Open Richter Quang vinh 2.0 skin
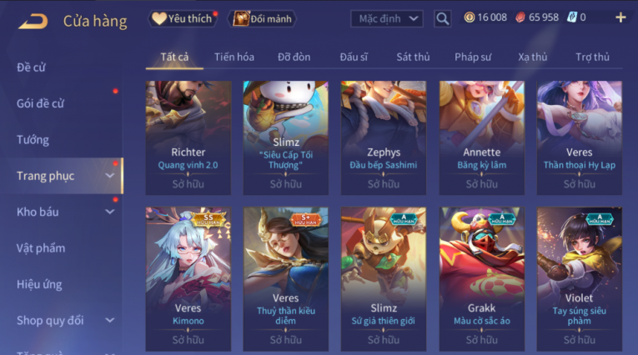 pos(188,137)
